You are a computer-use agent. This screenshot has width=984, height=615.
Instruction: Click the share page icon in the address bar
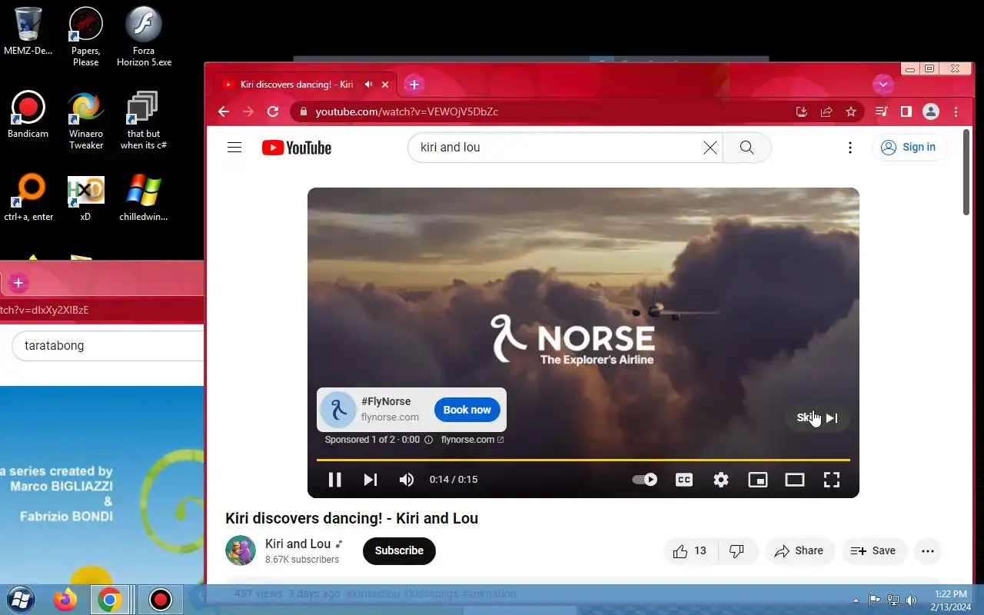pyautogui.click(x=826, y=111)
